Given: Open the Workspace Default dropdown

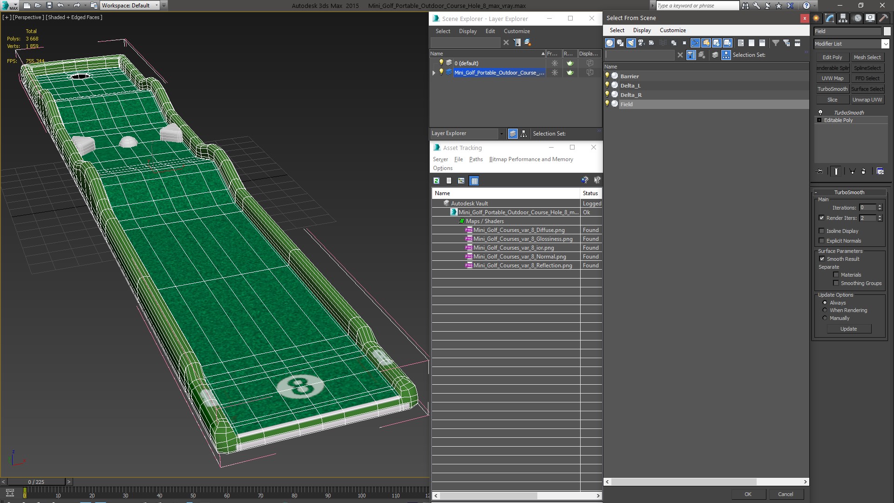Looking at the screenshot, I should (x=156, y=6).
